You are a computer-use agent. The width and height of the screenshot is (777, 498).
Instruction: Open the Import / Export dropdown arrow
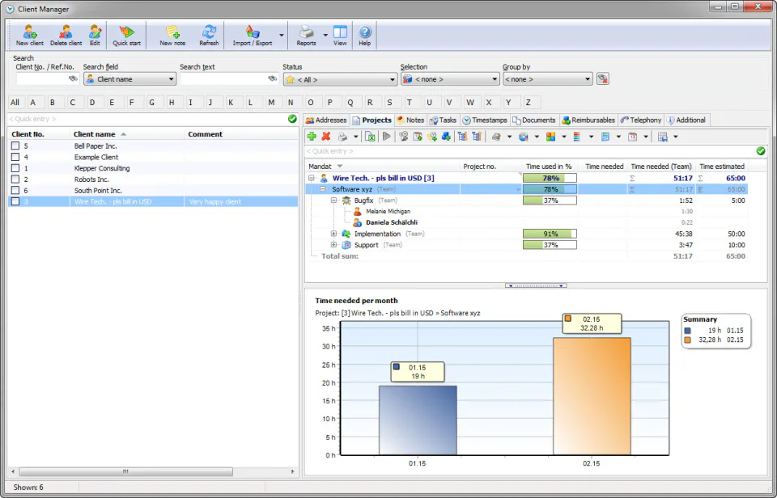pos(282,35)
